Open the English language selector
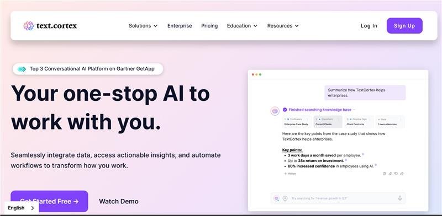Screen dimensions: 442x216 pos(22,208)
